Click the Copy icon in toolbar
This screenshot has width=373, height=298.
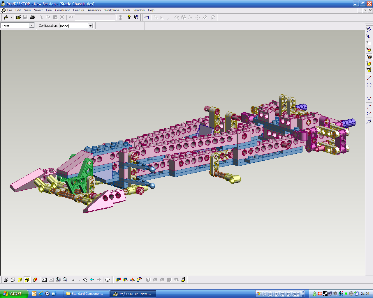pos(48,17)
